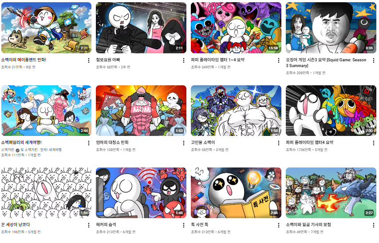Open the 해커의 습격 video title
Viewport: 379px width, 243px height.
[106, 225]
